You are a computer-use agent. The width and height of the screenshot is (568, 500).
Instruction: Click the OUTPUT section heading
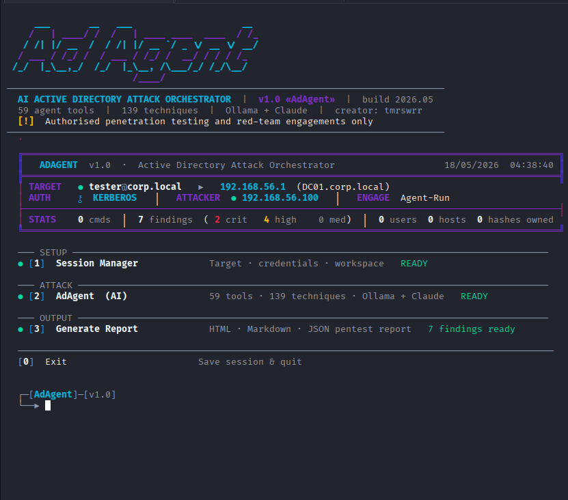tap(56, 318)
